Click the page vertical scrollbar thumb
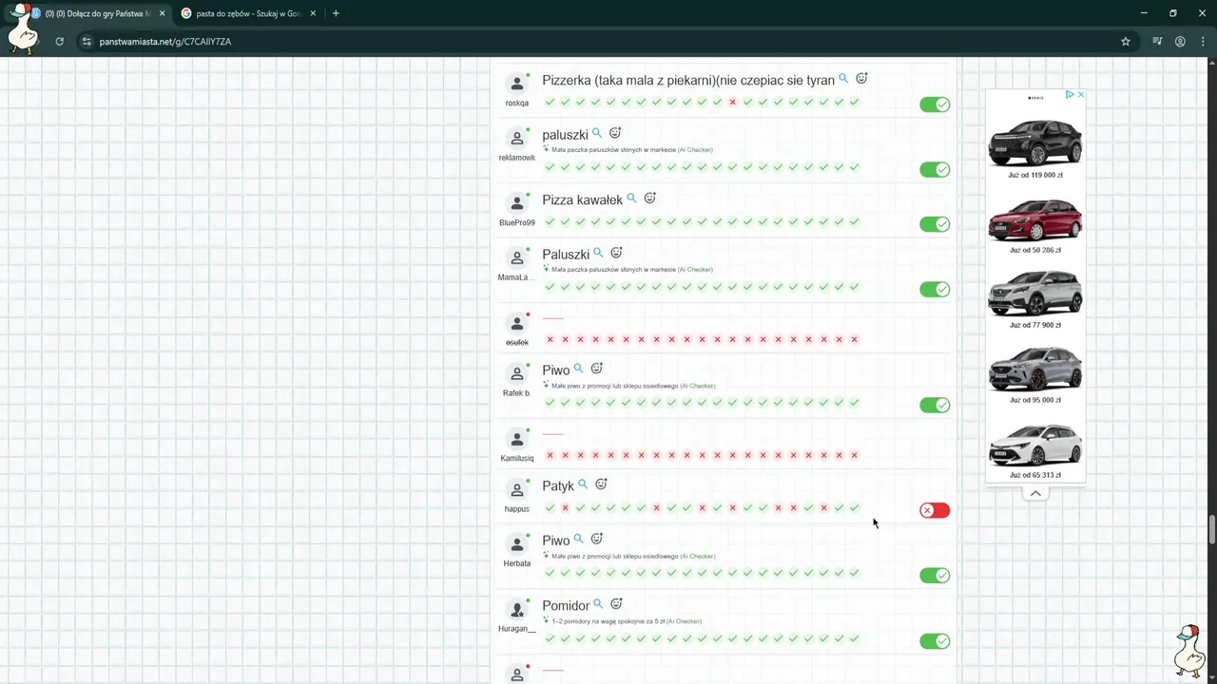This screenshot has width=1217, height=684. 1212,529
